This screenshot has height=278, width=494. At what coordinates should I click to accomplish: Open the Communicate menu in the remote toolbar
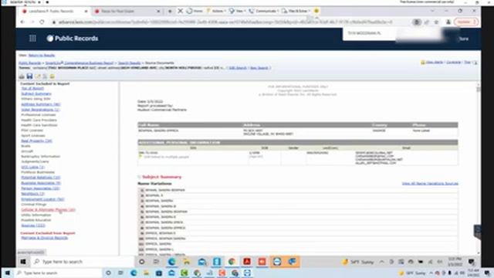[x=264, y=11]
